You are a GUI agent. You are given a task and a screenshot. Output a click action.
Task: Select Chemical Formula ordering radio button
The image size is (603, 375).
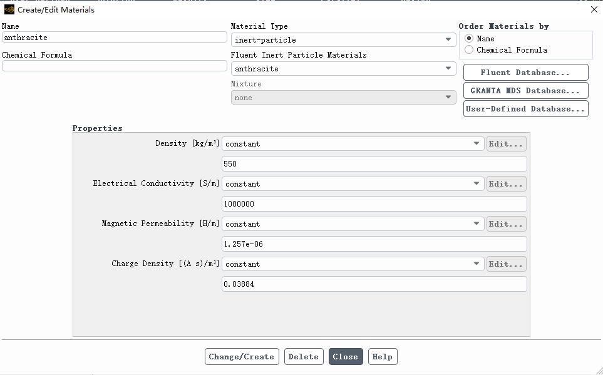[469, 49]
